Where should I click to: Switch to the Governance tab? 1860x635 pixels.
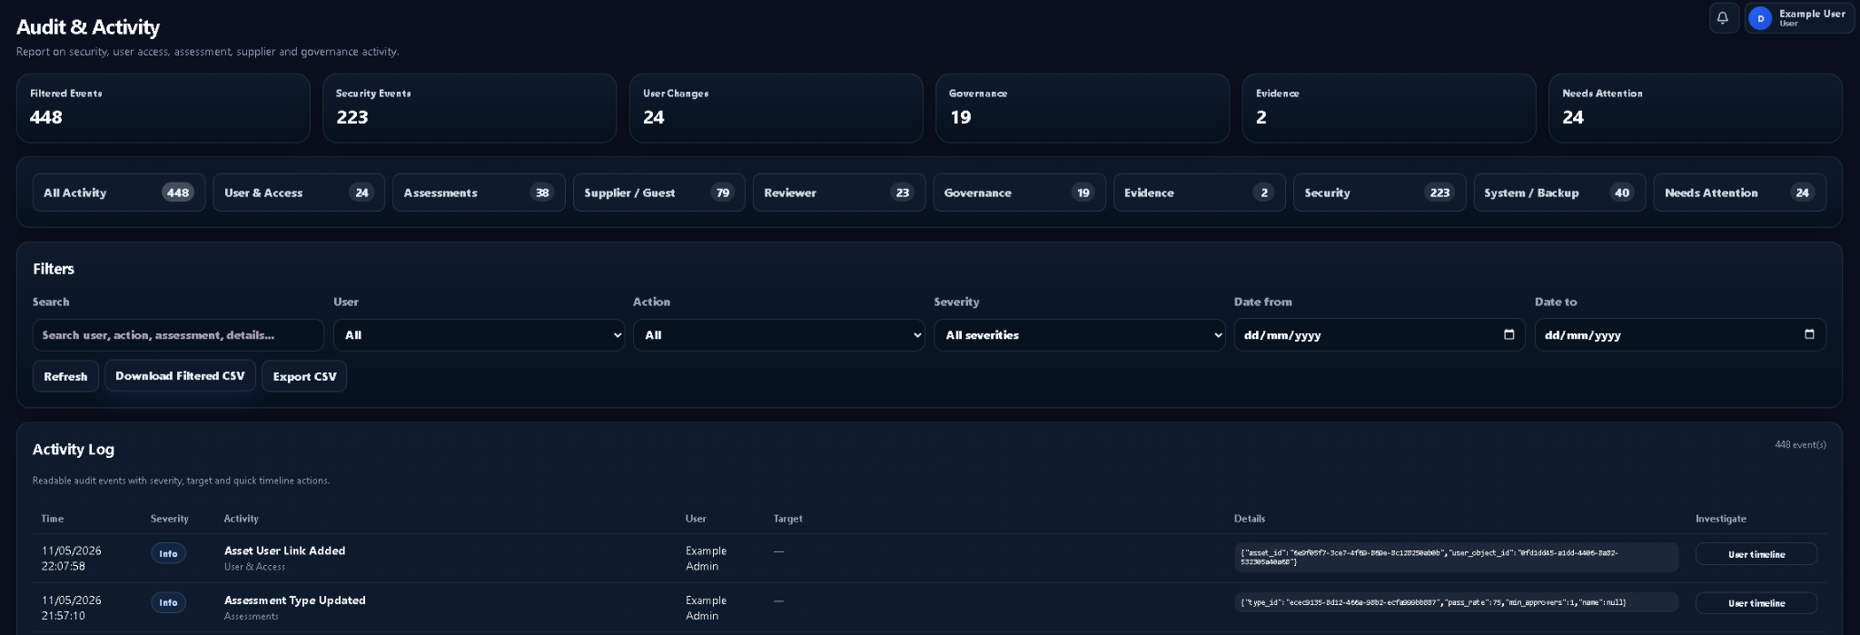[x=1019, y=193]
